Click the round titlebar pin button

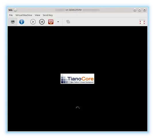pyautogui.click(x=15, y=10)
